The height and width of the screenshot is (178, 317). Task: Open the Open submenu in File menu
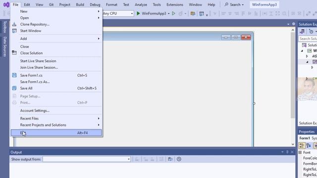point(56,18)
